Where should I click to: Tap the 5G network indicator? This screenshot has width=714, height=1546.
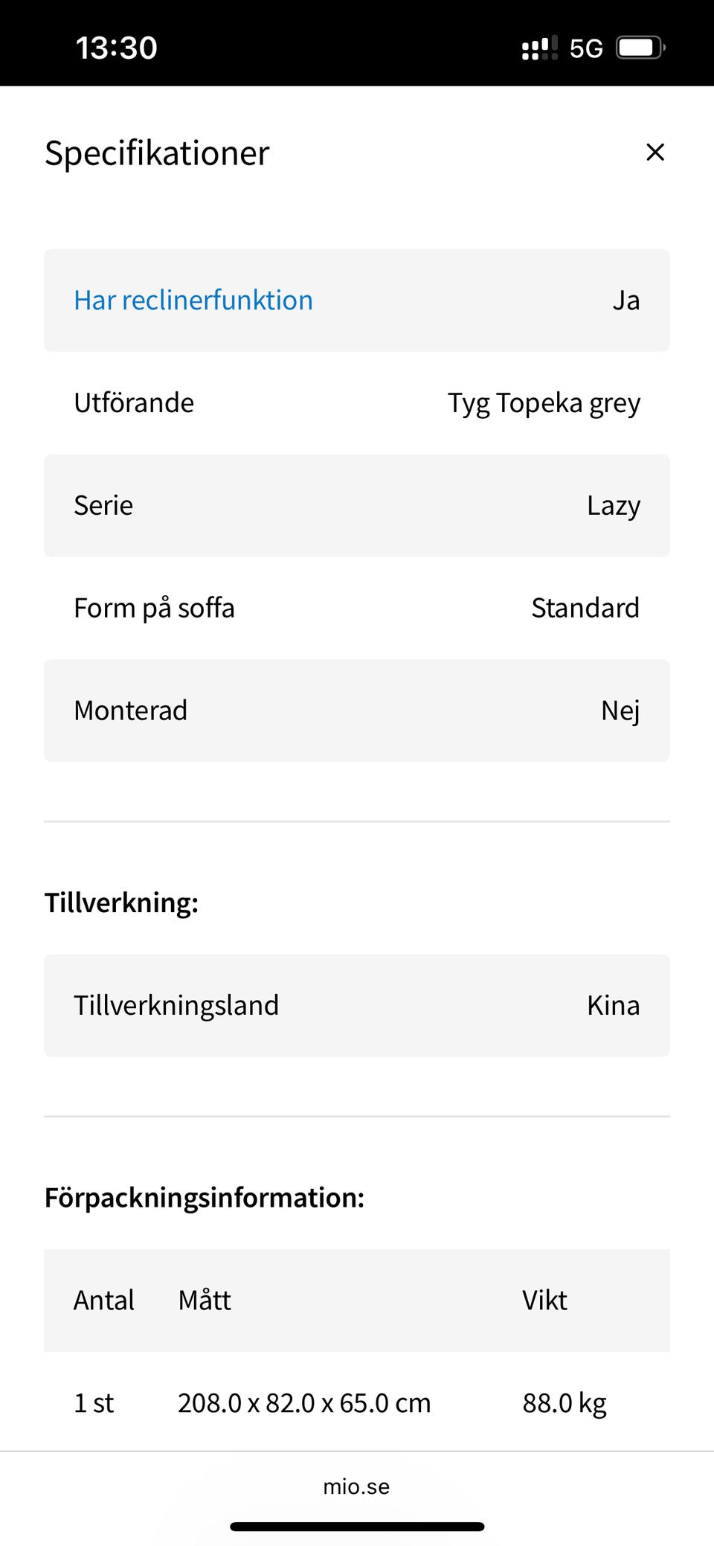586,49
